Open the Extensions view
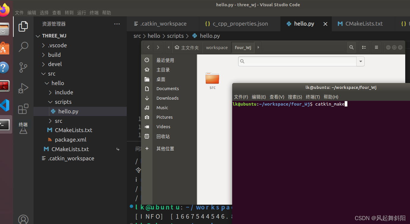The width and height of the screenshot is (410, 224). tap(23, 109)
